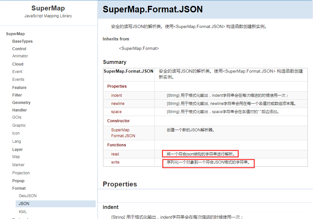The width and height of the screenshot is (321, 219).
Task: Jump to the space property
Action: [x=116, y=112]
